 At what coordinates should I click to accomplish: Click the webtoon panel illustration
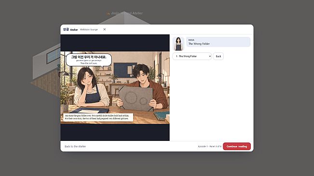tap(115, 88)
